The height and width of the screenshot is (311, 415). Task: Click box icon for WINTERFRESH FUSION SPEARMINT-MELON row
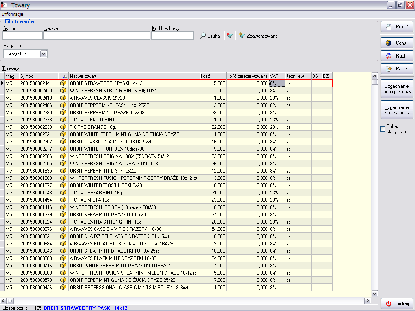click(x=63, y=273)
